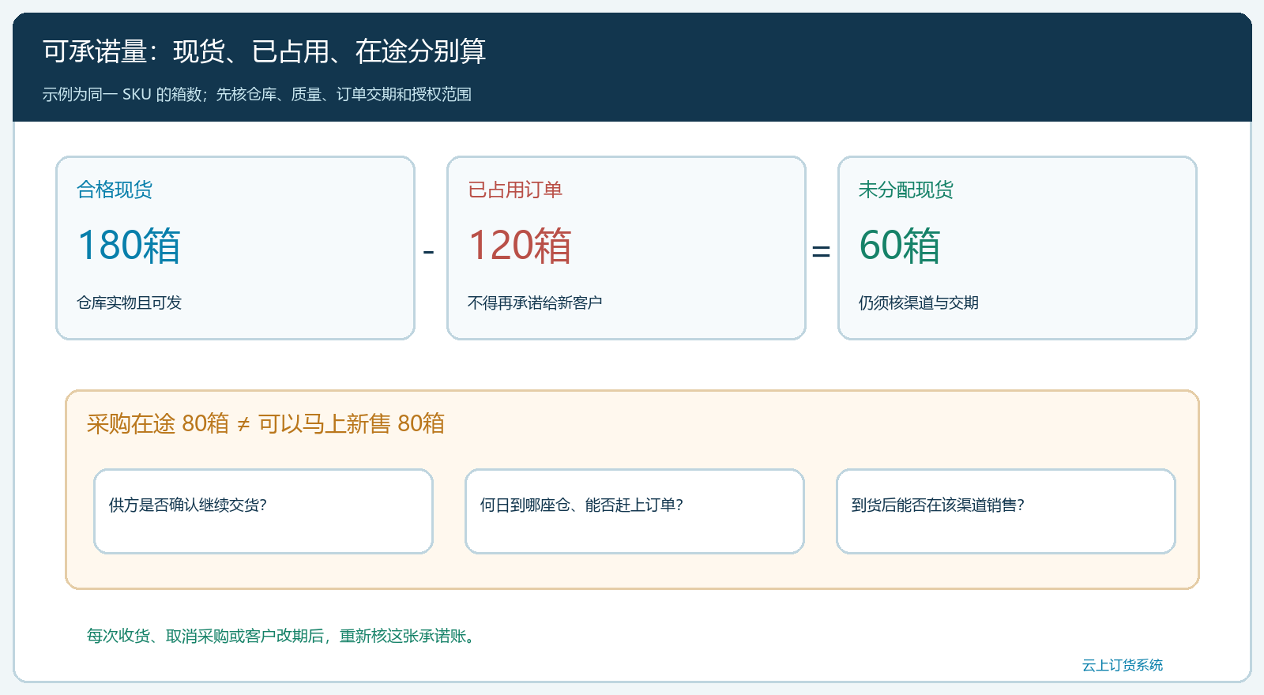
Task: Click the text 不得再承诺给新客户
Action: click(x=535, y=302)
